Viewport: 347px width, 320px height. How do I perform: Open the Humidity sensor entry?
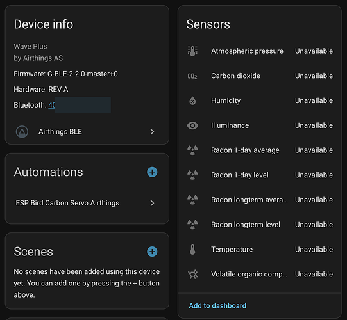(260, 100)
